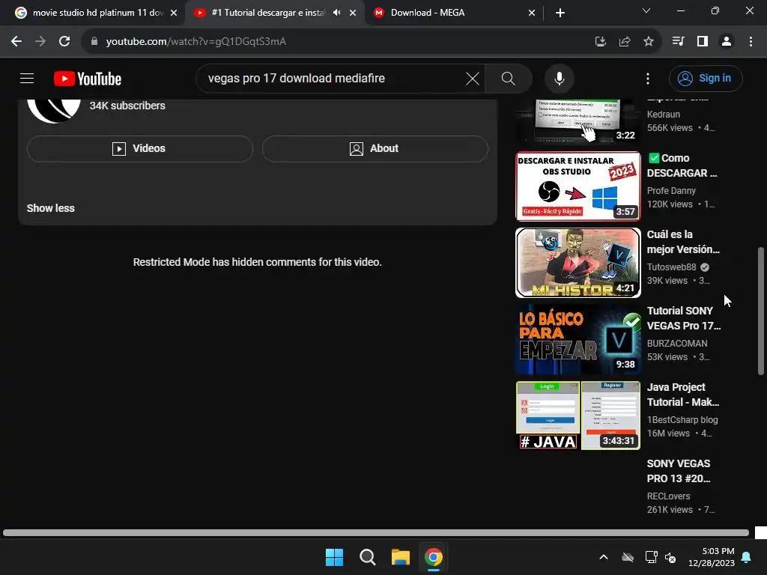The width and height of the screenshot is (767, 575).
Task: Click the magnifier search button
Action: [x=509, y=78]
